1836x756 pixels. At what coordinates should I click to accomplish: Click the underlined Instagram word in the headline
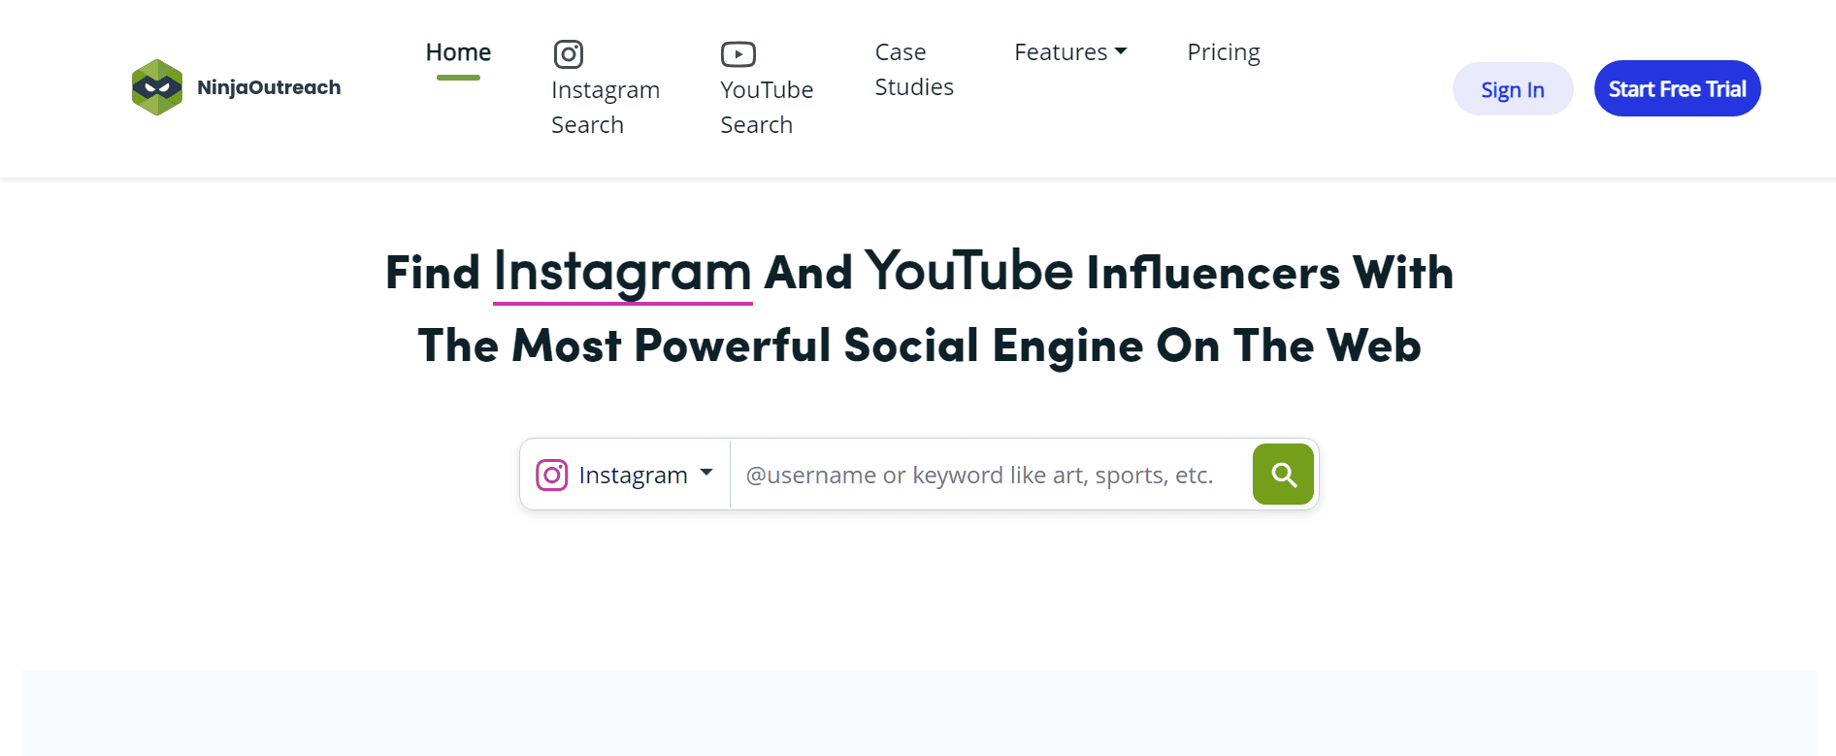pos(622,272)
